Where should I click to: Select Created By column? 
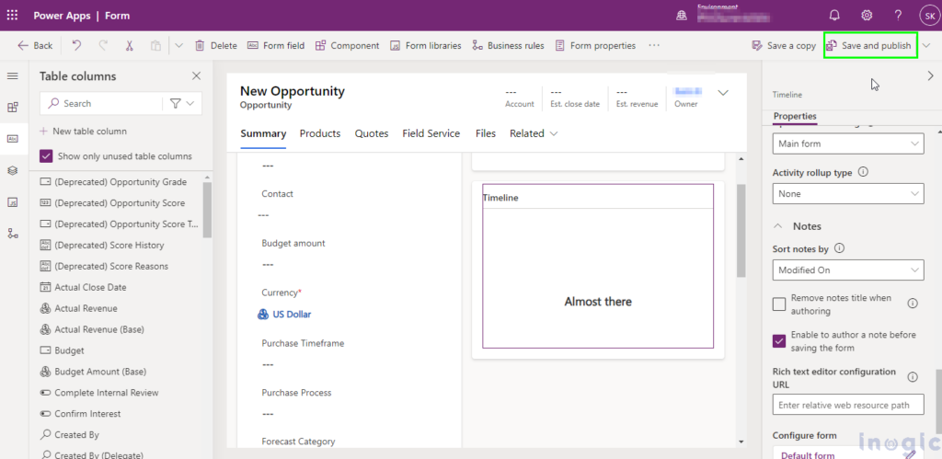point(70,434)
